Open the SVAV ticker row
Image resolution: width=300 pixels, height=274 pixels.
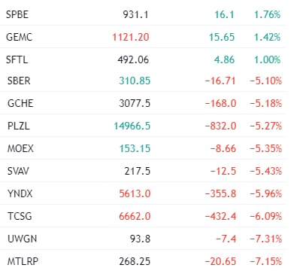tap(143, 171)
